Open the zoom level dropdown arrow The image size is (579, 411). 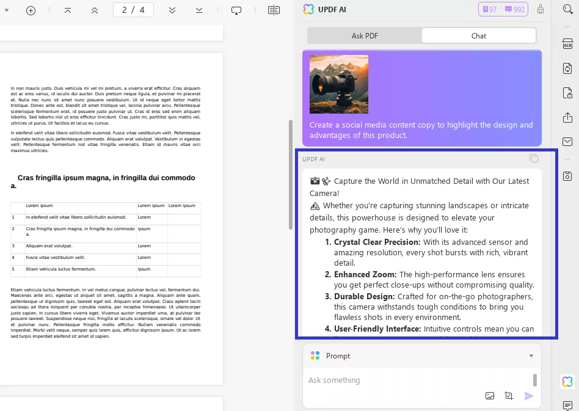click(7, 10)
